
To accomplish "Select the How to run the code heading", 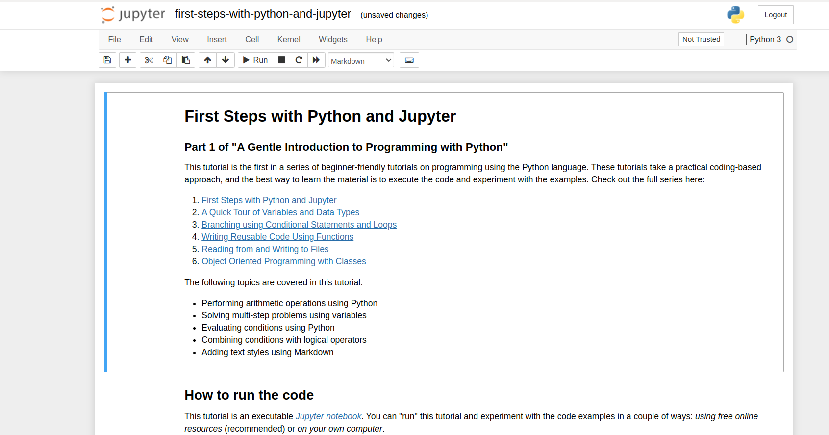I will (249, 395).
